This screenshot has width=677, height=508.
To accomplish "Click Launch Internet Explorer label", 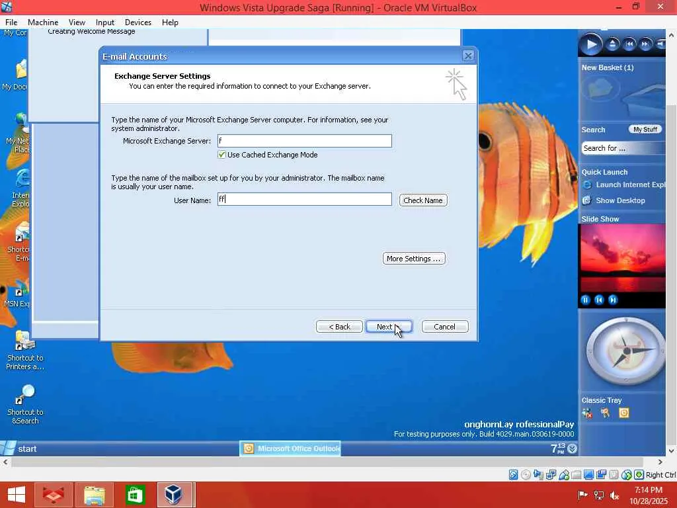I will coord(630,185).
